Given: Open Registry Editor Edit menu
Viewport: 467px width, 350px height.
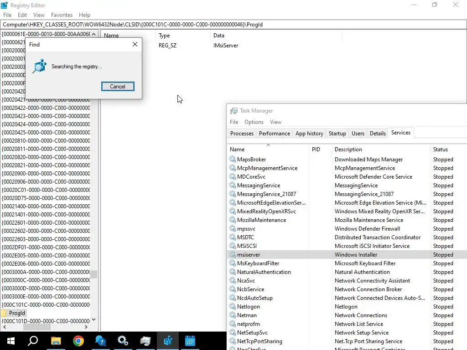Looking at the screenshot, I should pyautogui.click(x=22, y=15).
